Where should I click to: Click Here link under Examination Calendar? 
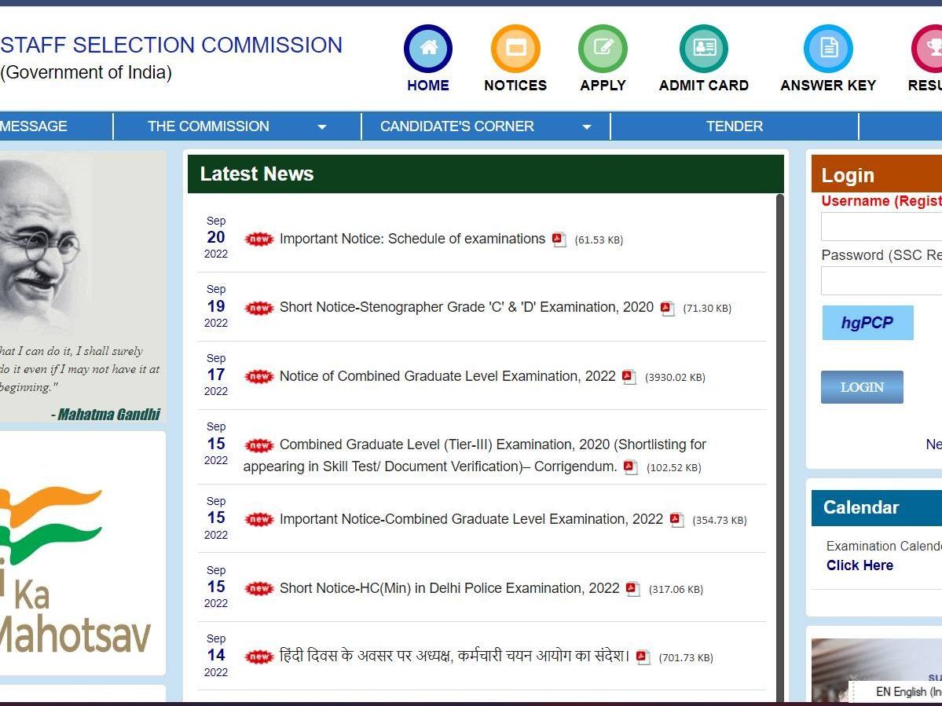tap(860, 565)
